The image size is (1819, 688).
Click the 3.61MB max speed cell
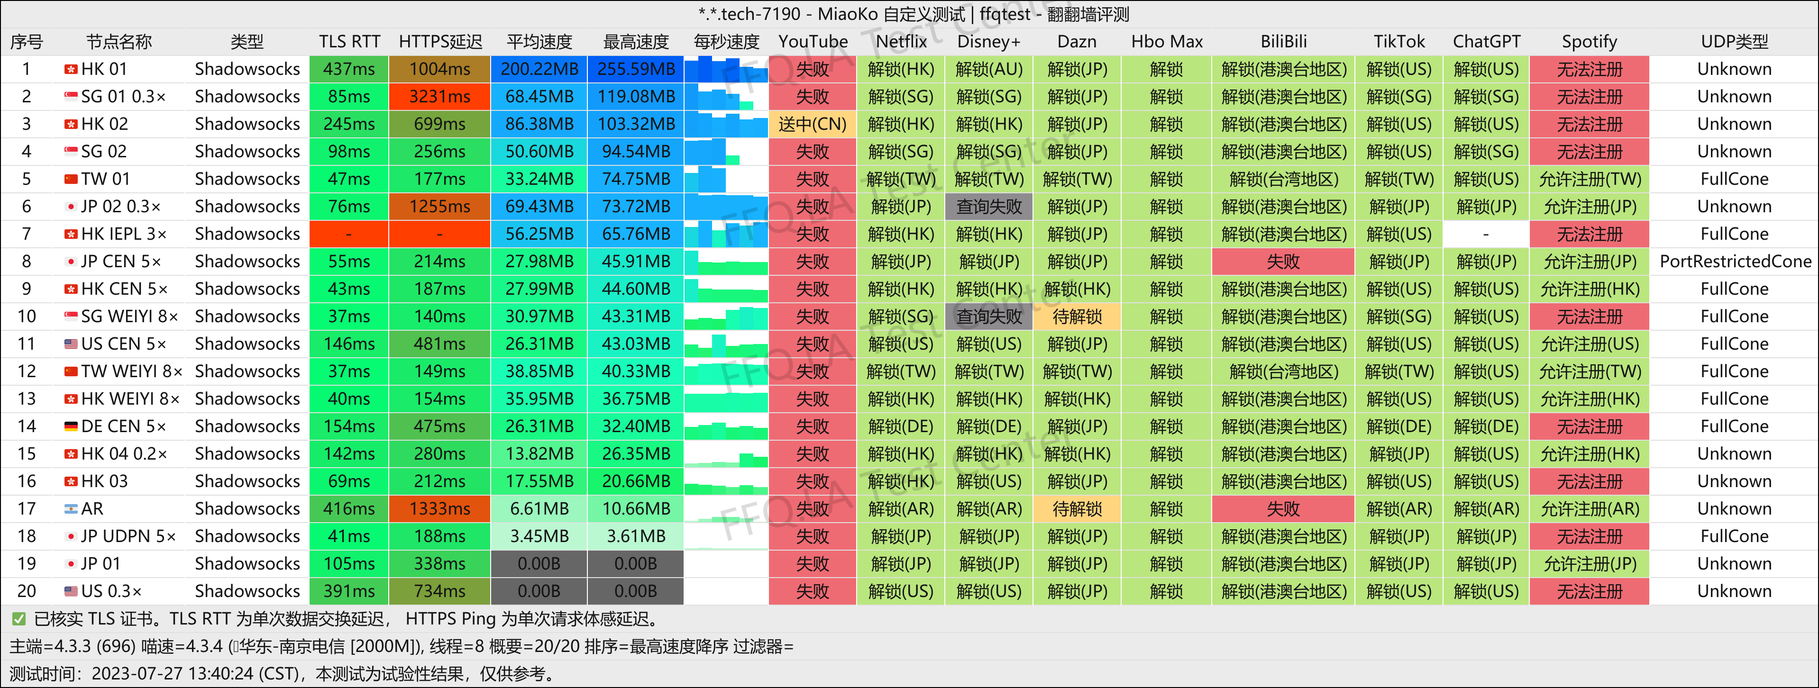coord(636,537)
